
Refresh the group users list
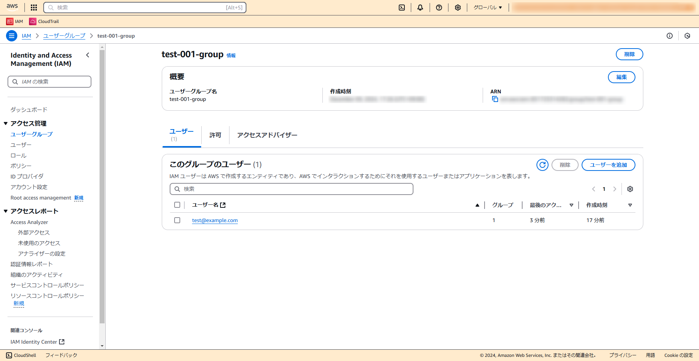(x=542, y=165)
